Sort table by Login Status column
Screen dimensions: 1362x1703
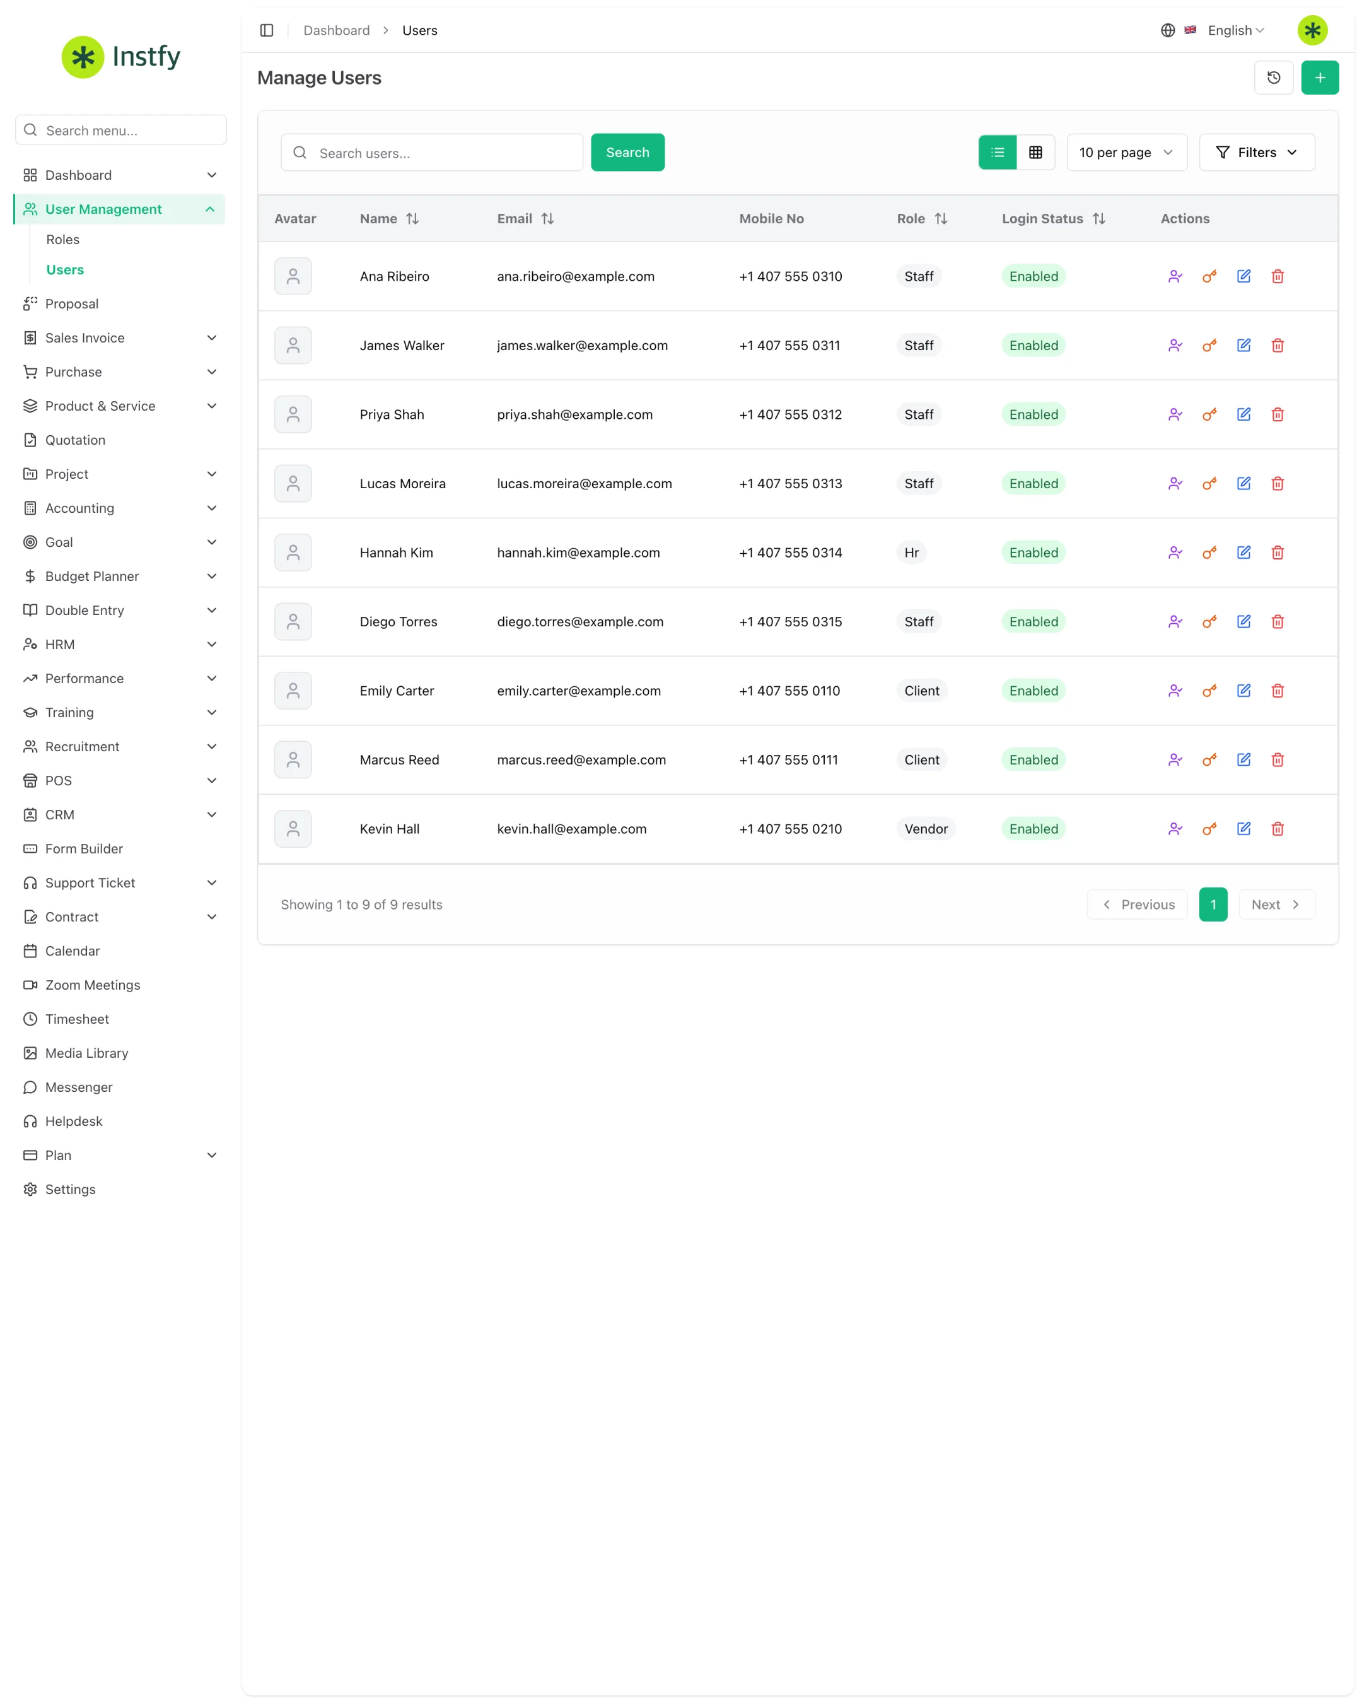click(x=1053, y=219)
